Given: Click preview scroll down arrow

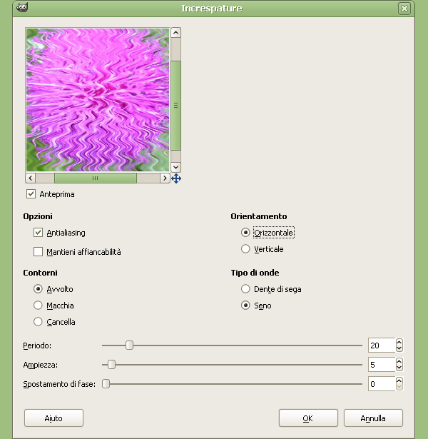Looking at the screenshot, I should (x=175, y=166).
